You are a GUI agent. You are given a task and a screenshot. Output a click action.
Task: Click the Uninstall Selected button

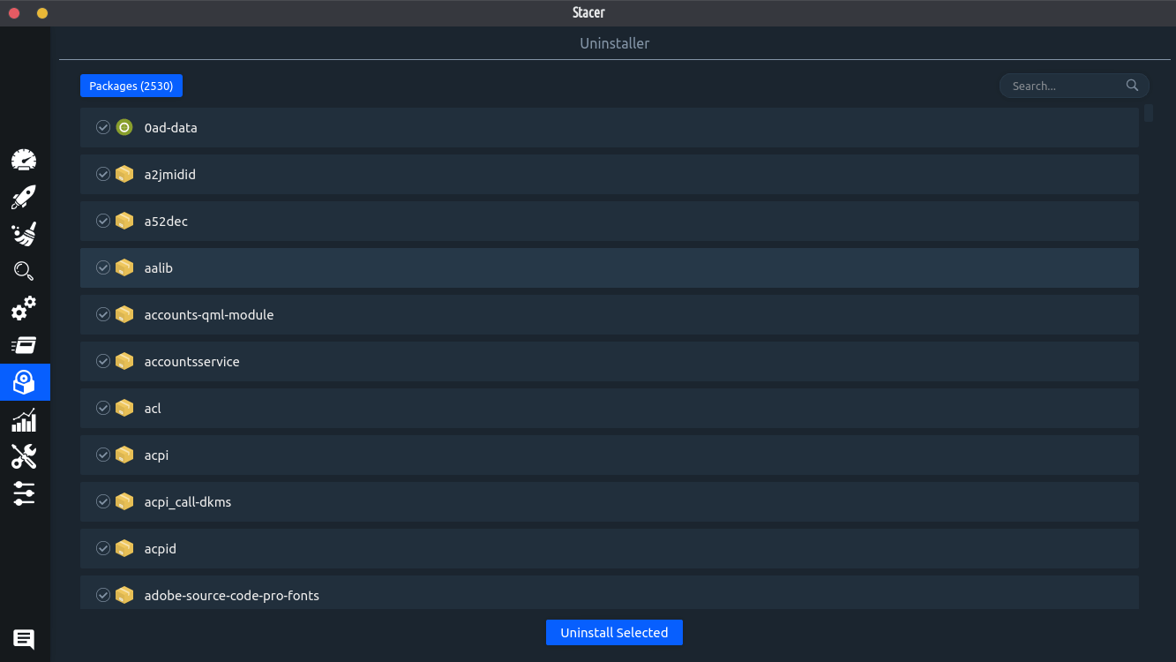coord(614,632)
